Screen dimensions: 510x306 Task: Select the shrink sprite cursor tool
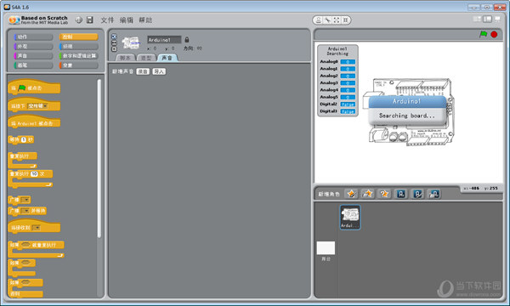click(345, 20)
